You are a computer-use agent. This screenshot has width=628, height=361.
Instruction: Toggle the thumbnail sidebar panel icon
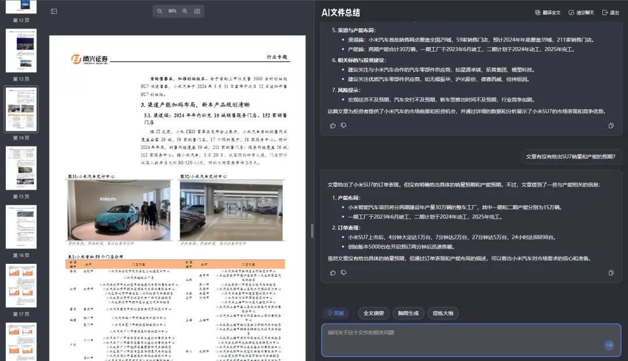(x=54, y=11)
